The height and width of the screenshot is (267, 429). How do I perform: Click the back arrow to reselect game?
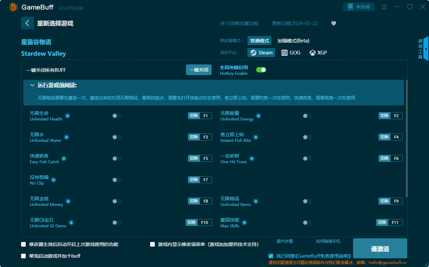27,23
